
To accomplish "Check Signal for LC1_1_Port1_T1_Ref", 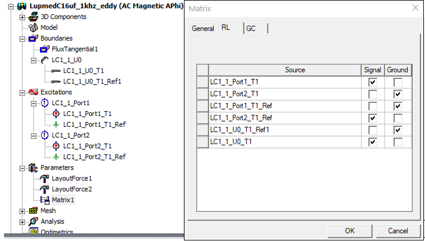I will click(x=372, y=106).
